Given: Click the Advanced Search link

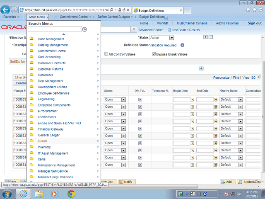Looking at the screenshot, I should coord(151,30).
